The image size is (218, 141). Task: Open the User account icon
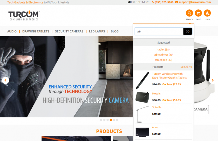coord(207,13)
